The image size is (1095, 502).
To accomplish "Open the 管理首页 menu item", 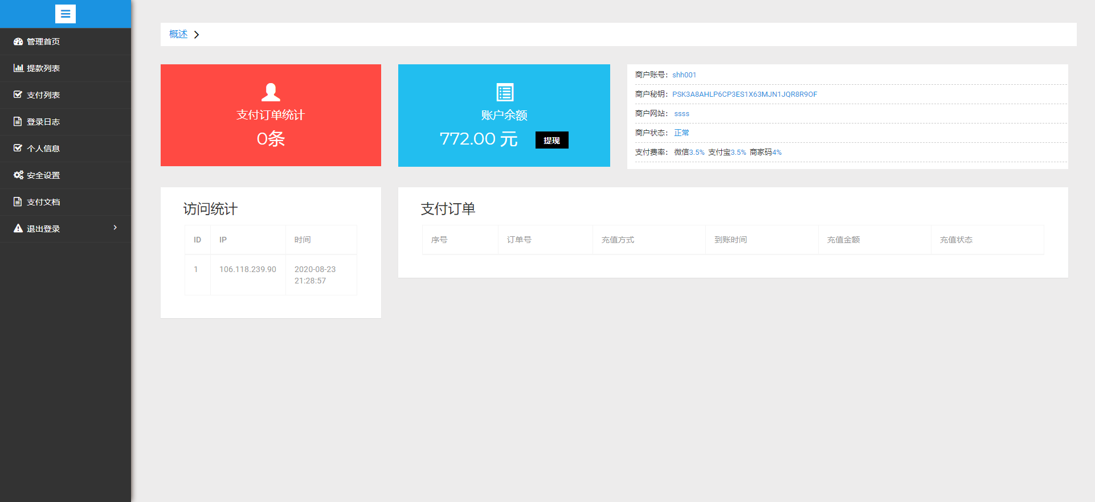I will 66,42.
